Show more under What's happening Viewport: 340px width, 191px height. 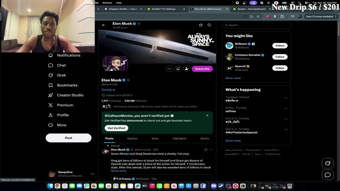click(233, 141)
